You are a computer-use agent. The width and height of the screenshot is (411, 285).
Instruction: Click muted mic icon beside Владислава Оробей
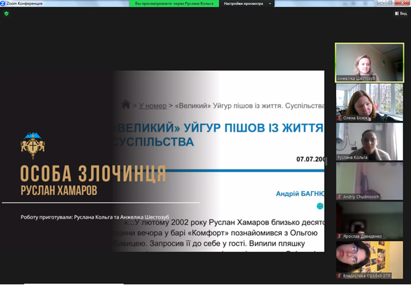click(339, 275)
